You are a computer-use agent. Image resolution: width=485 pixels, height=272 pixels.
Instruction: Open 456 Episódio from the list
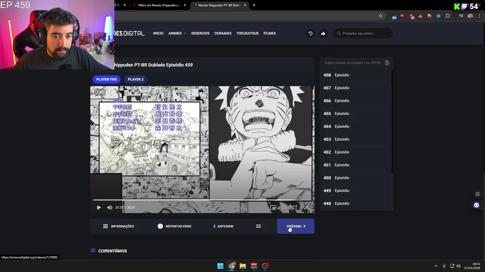point(355,101)
